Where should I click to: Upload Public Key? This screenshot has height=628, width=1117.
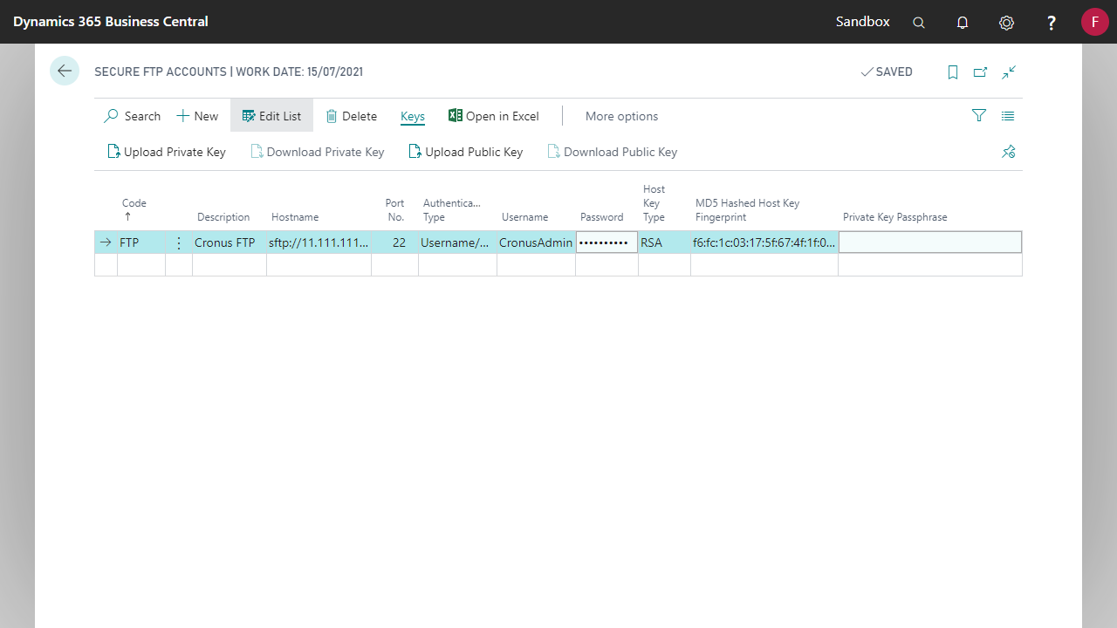click(466, 152)
